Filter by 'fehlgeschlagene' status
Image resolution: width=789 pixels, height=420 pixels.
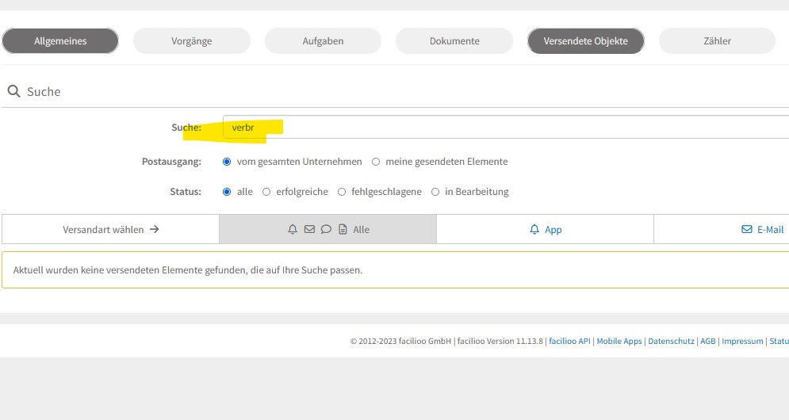[x=342, y=192]
